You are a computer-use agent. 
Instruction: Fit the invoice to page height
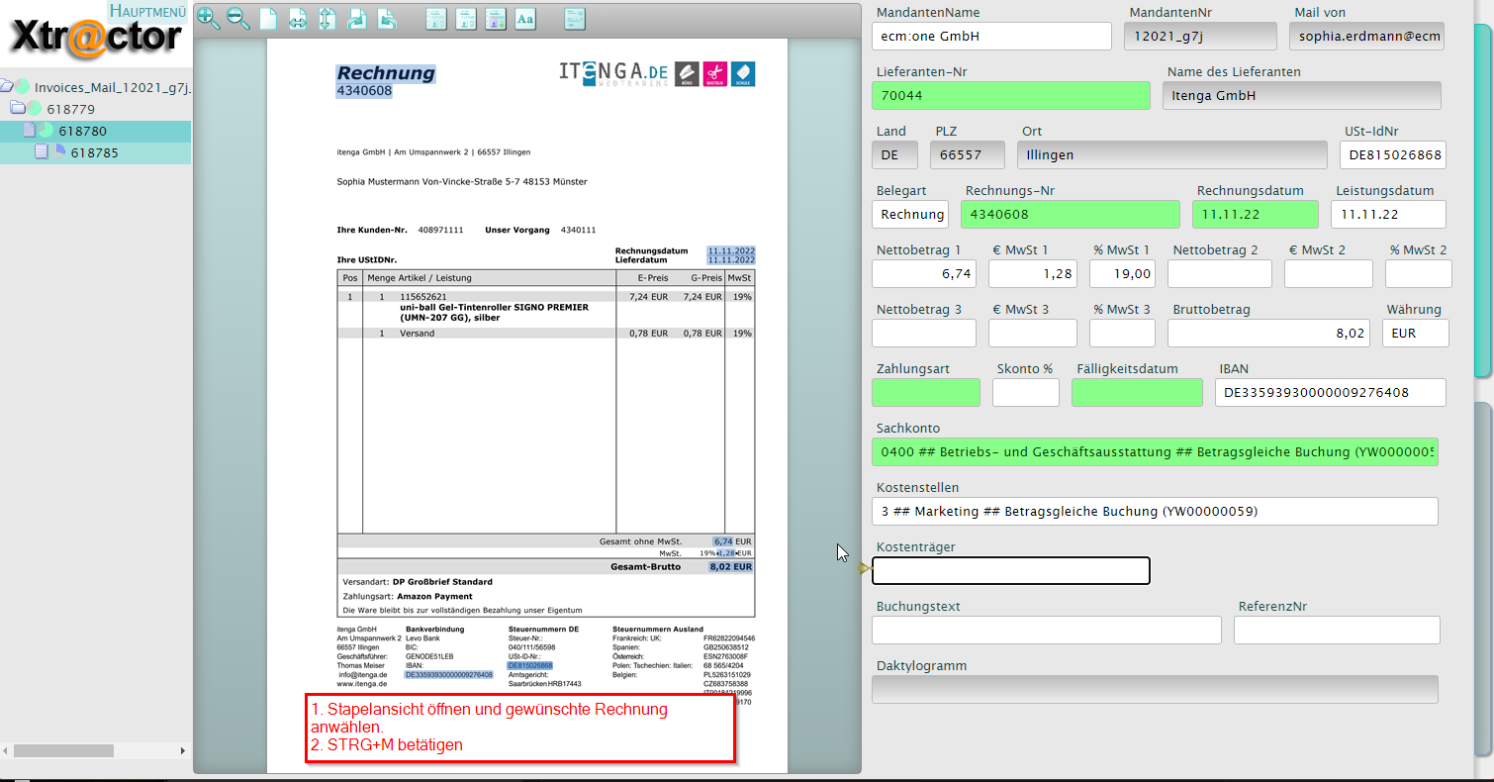pos(327,18)
